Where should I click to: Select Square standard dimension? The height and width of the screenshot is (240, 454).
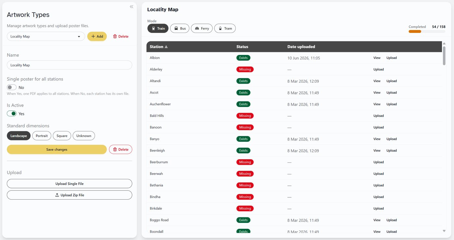point(62,136)
